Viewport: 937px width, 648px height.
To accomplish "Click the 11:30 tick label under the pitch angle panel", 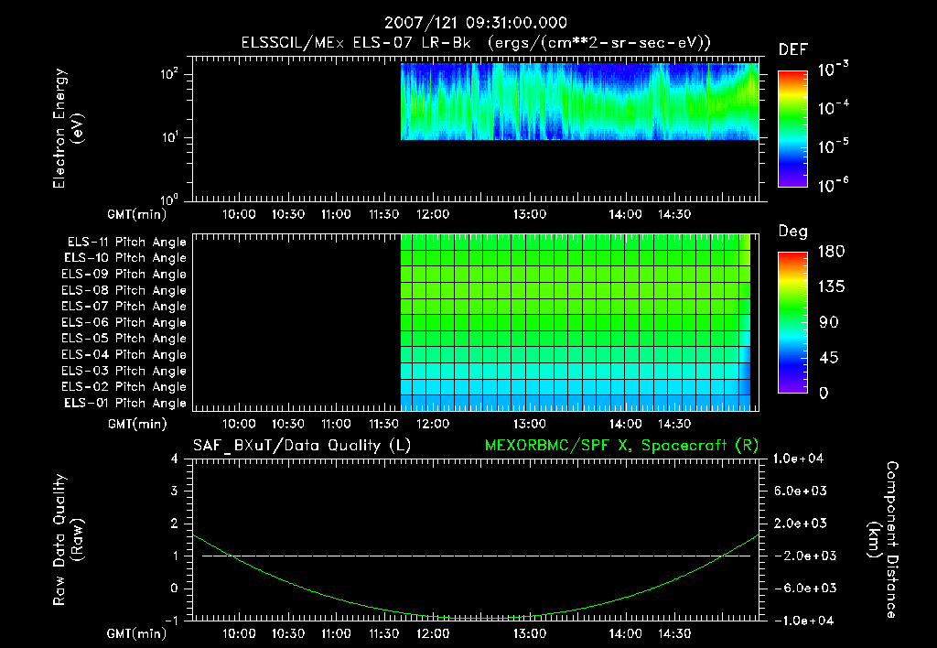I will pyautogui.click(x=383, y=425).
